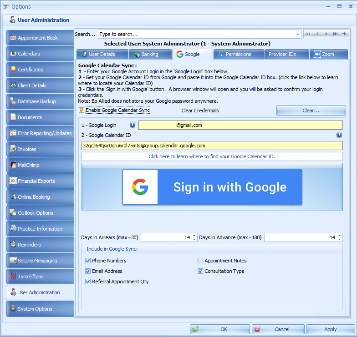Switch to the Zoom tab
The height and width of the screenshot is (337, 357).
[329, 55]
